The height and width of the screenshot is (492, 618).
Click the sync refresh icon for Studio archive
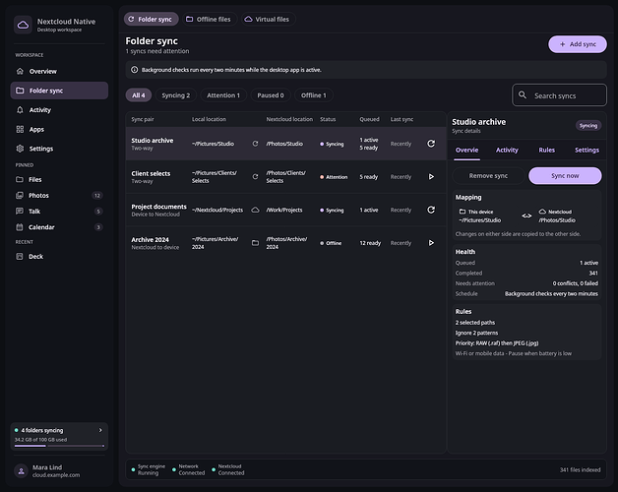pyautogui.click(x=431, y=144)
